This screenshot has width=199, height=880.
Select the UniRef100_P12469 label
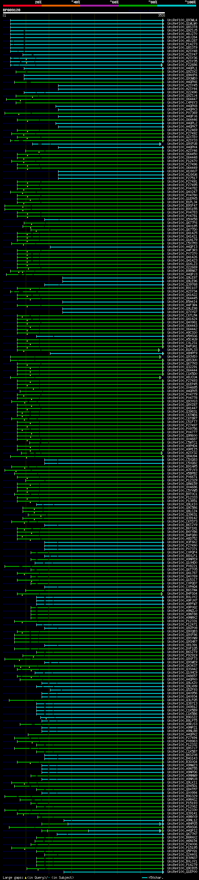tap(182, 130)
